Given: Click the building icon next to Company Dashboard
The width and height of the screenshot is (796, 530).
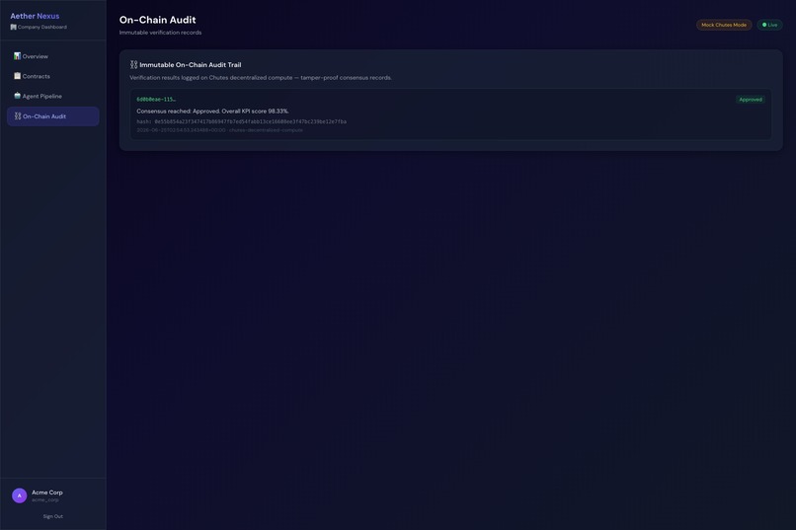Looking at the screenshot, I should [x=13, y=27].
